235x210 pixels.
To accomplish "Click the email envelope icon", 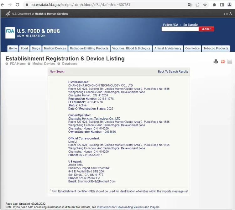I will tap(230, 62).
